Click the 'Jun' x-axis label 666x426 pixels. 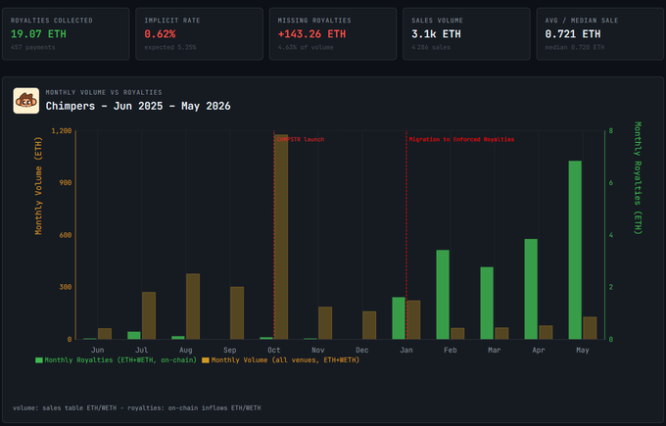(97, 350)
